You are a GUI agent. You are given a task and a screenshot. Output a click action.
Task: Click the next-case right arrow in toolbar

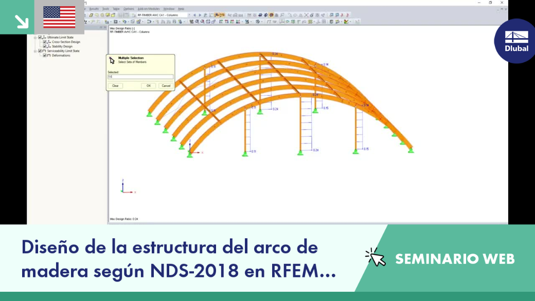200,15
